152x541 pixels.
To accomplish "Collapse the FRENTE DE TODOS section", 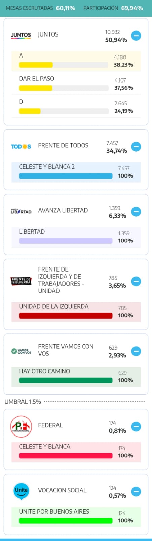I will pyautogui.click(x=136, y=147).
